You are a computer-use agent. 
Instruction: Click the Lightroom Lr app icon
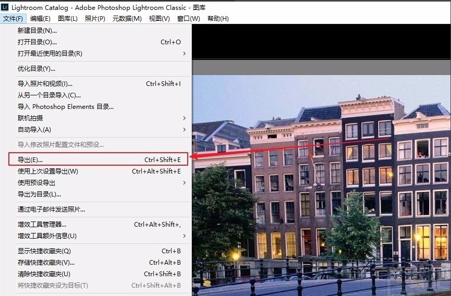(5, 7)
